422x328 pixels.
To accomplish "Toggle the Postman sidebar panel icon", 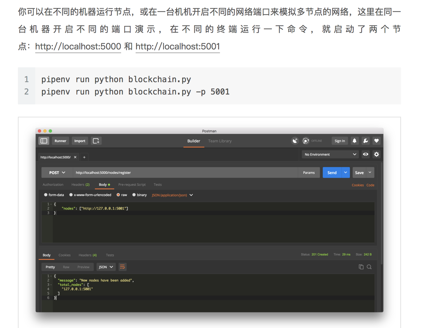I will 44,141.
